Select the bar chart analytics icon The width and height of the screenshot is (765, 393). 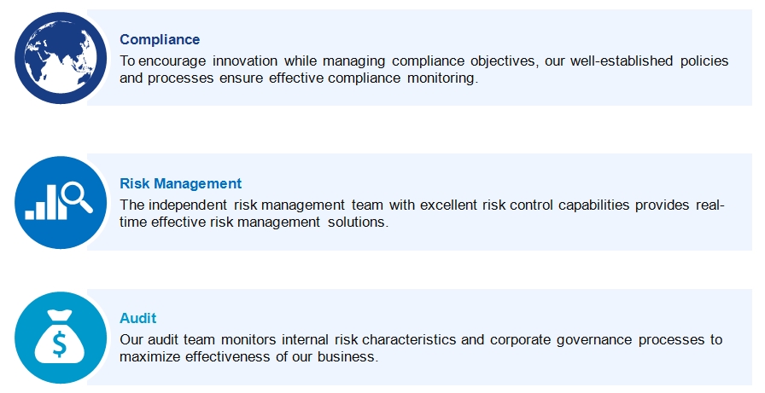point(61,203)
